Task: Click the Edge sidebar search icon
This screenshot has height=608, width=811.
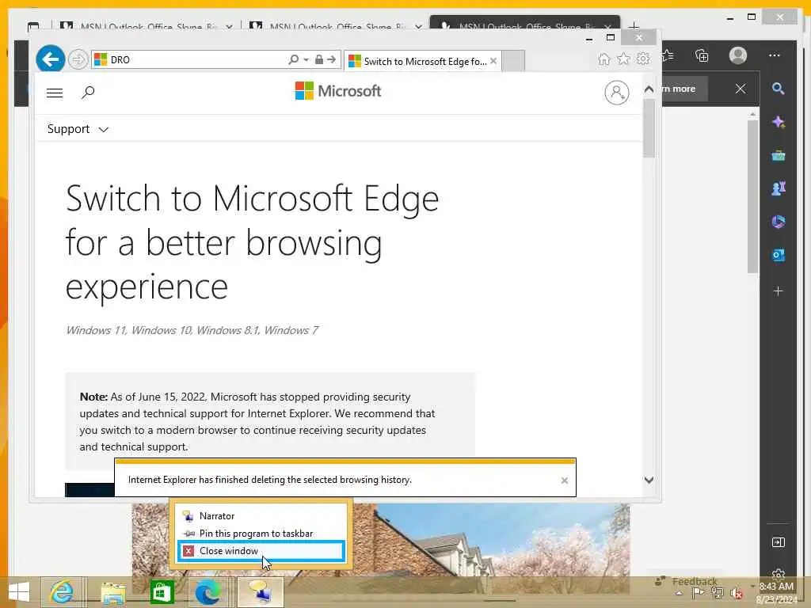Action: click(778, 89)
